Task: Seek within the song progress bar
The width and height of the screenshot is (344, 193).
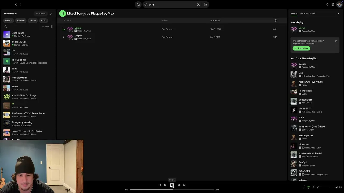Action: 172,190
